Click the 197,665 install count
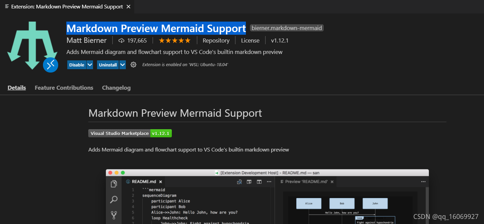 tap(137, 40)
